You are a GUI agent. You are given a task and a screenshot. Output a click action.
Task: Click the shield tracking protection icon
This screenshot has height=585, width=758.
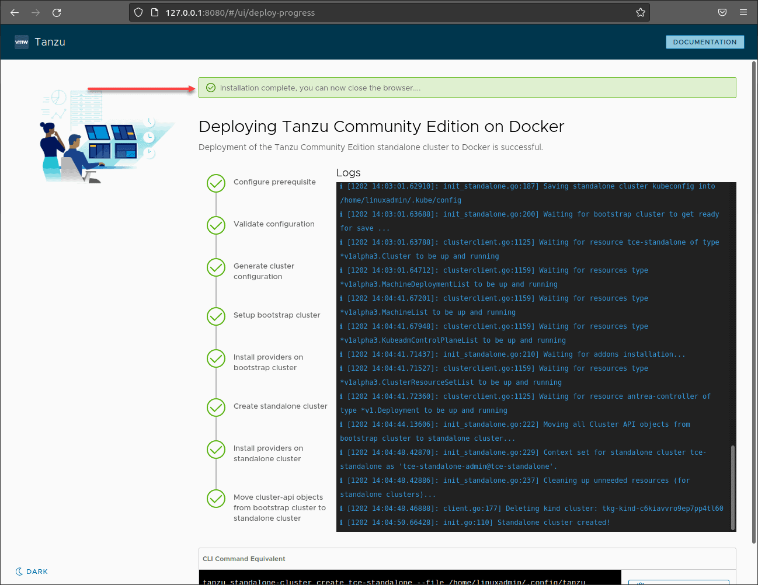[138, 12]
